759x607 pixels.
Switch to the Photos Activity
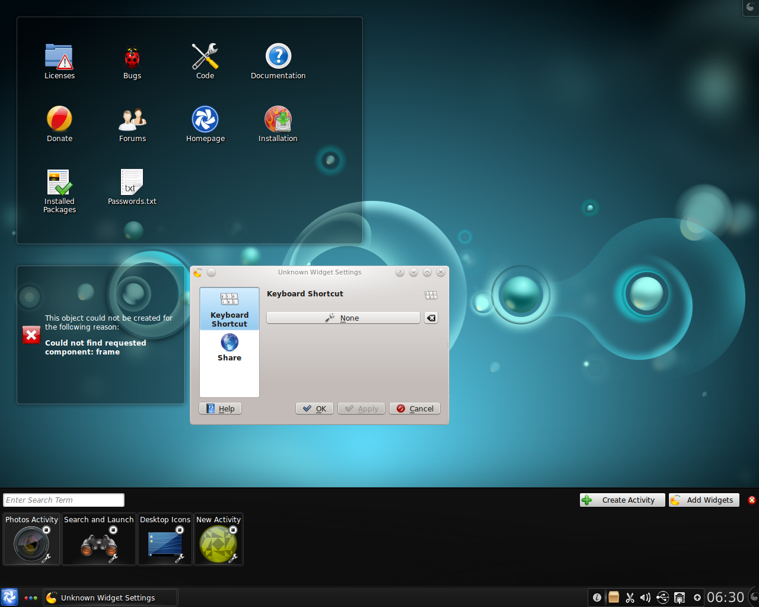[31, 539]
